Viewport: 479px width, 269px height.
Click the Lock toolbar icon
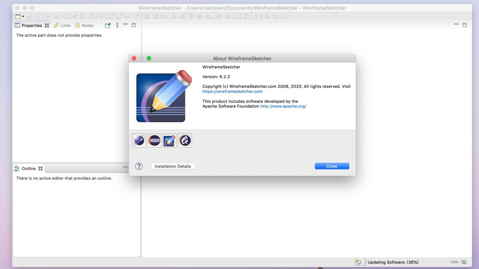(x=256, y=16)
